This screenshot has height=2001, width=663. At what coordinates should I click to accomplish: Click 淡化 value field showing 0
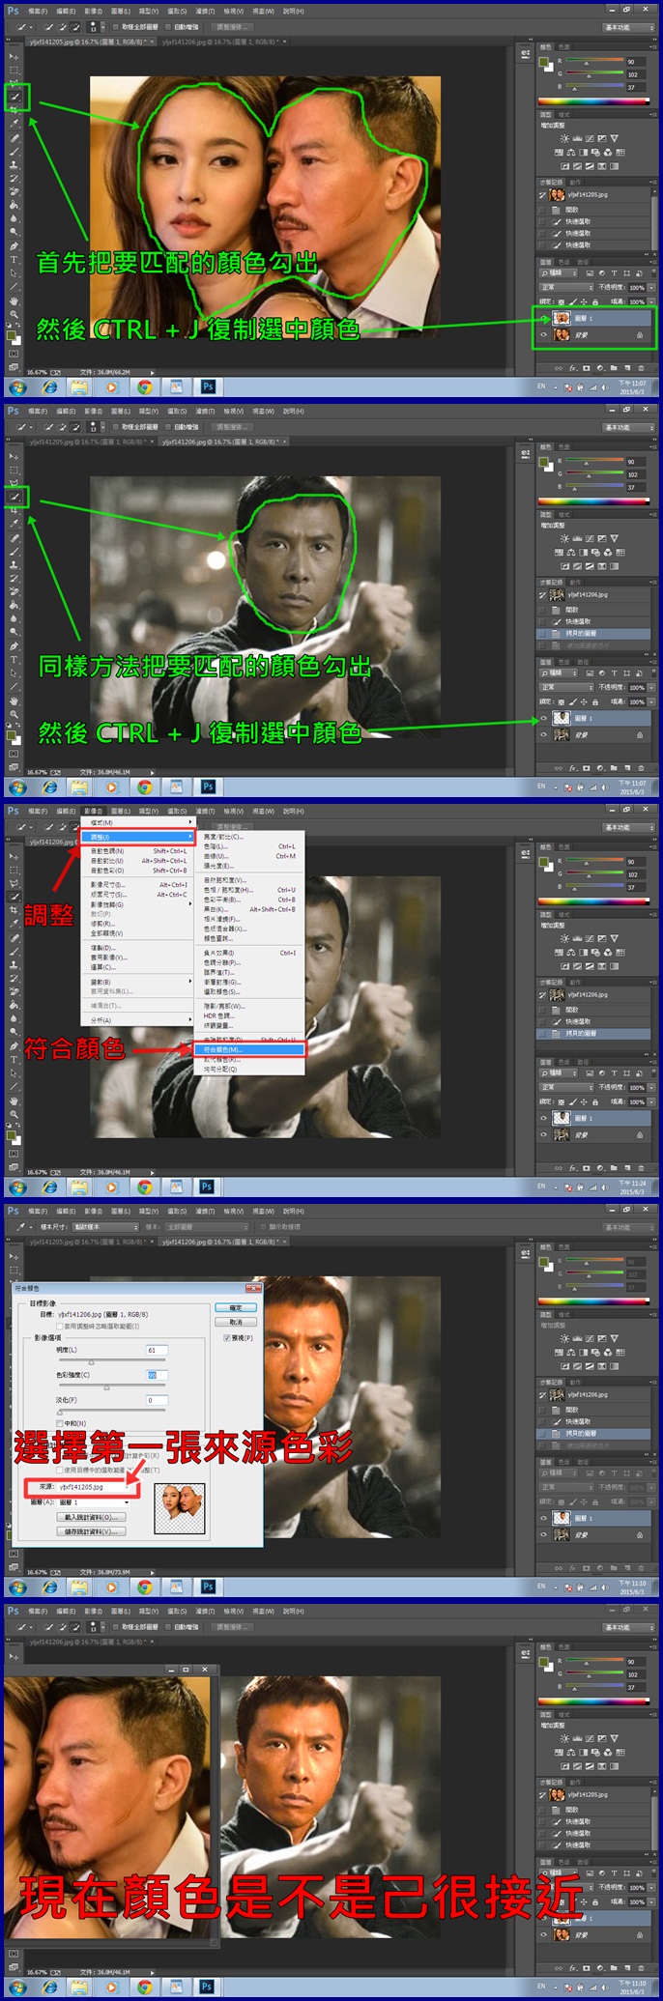pyautogui.click(x=157, y=1400)
